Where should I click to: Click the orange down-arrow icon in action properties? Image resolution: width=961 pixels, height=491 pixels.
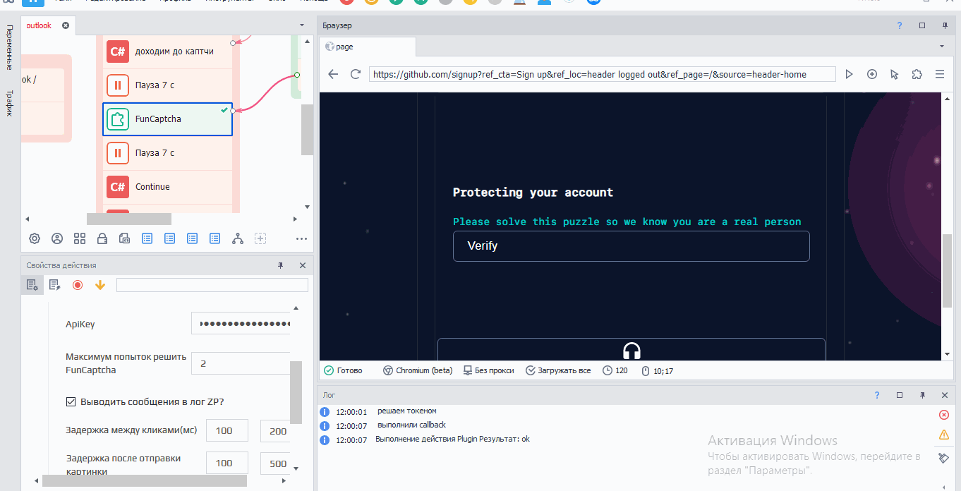coord(100,285)
